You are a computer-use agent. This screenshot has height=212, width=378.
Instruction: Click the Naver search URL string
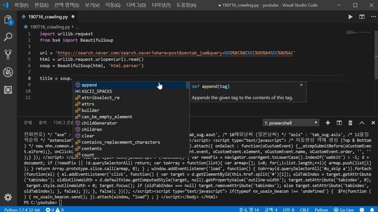point(175,53)
